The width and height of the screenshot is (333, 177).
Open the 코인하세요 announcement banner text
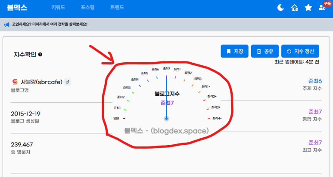point(50,24)
